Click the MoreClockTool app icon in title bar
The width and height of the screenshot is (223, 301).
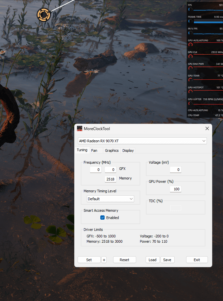[x=80, y=129]
